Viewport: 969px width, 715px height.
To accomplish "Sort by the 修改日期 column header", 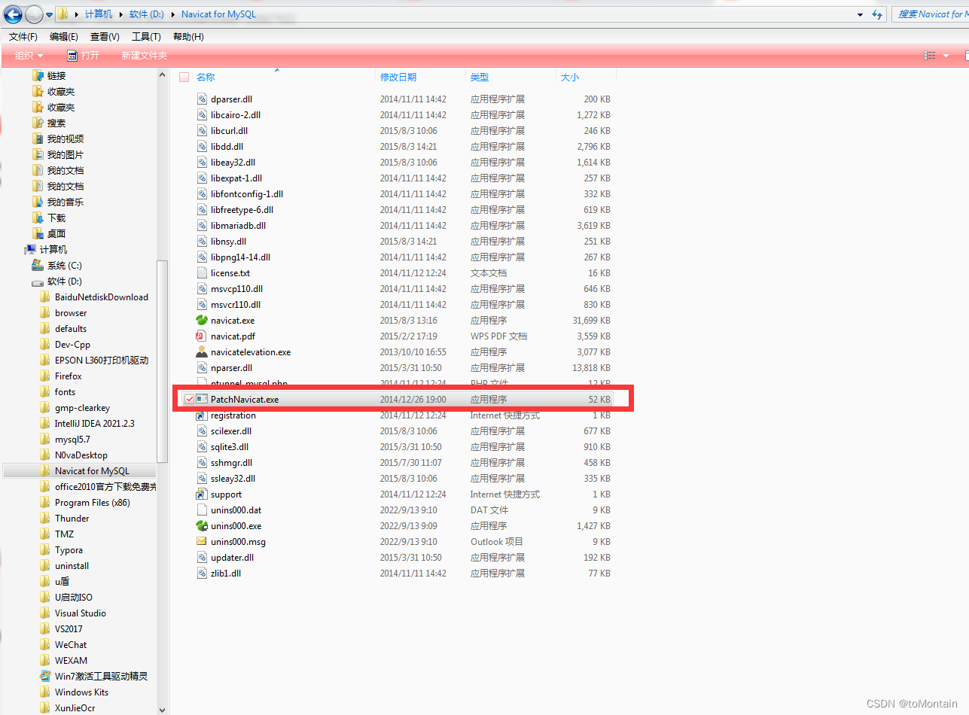I will (398, 77).
